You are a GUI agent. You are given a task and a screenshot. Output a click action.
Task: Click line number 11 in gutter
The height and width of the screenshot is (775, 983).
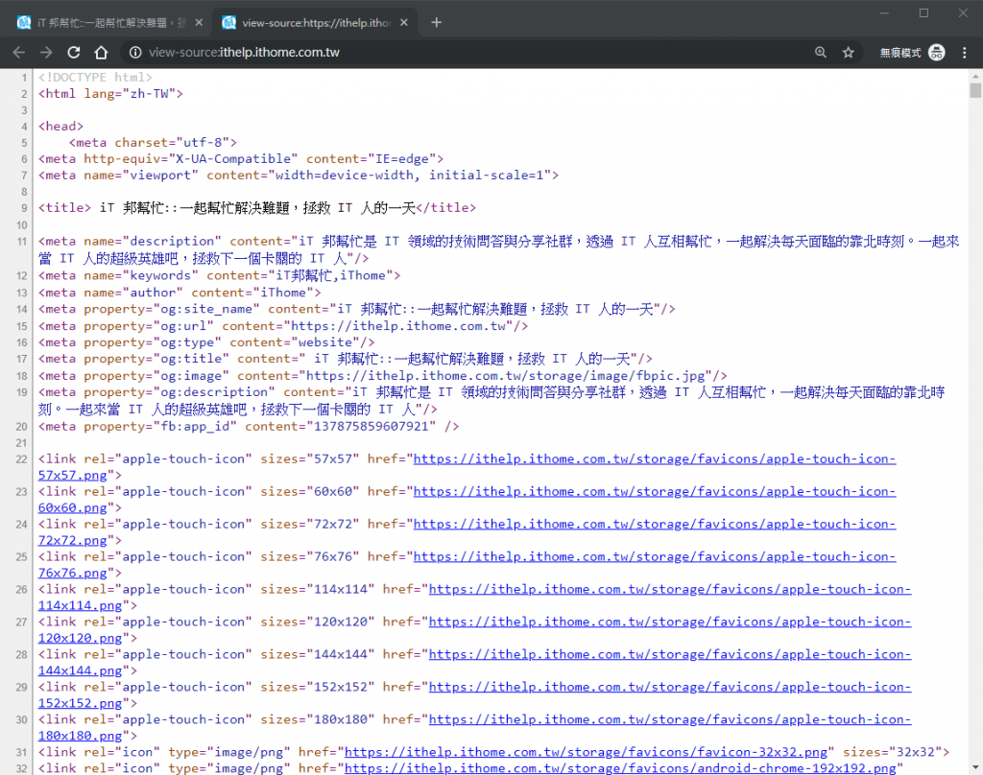coord(22,242)
